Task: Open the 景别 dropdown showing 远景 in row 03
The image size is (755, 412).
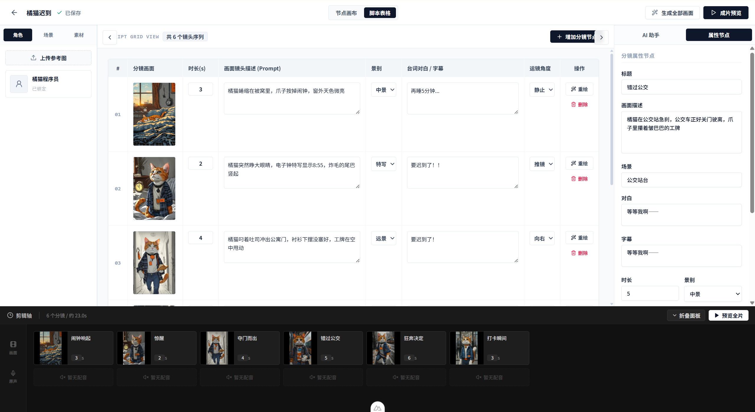Action: 384,238
